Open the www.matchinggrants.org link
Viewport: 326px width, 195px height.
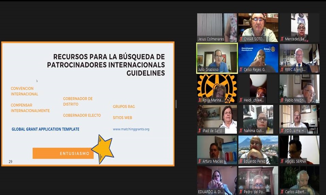tap(131, 129)
